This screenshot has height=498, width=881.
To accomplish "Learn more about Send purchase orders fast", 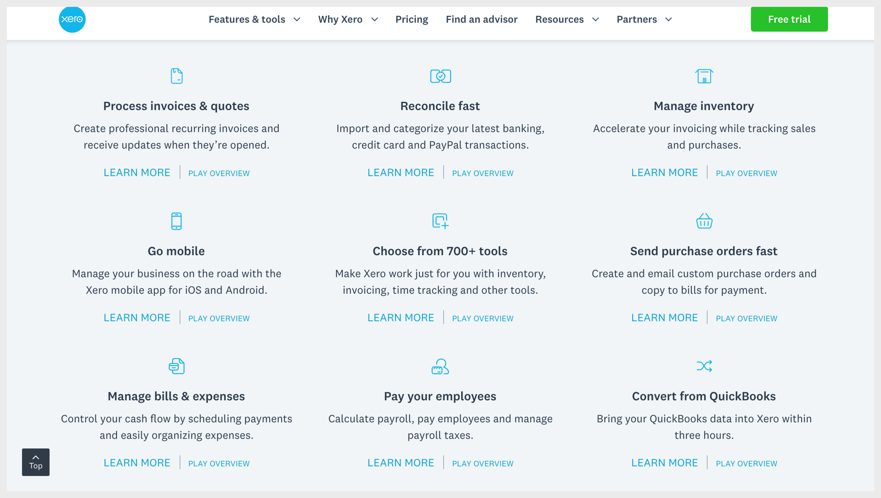I will click(664, 318).
